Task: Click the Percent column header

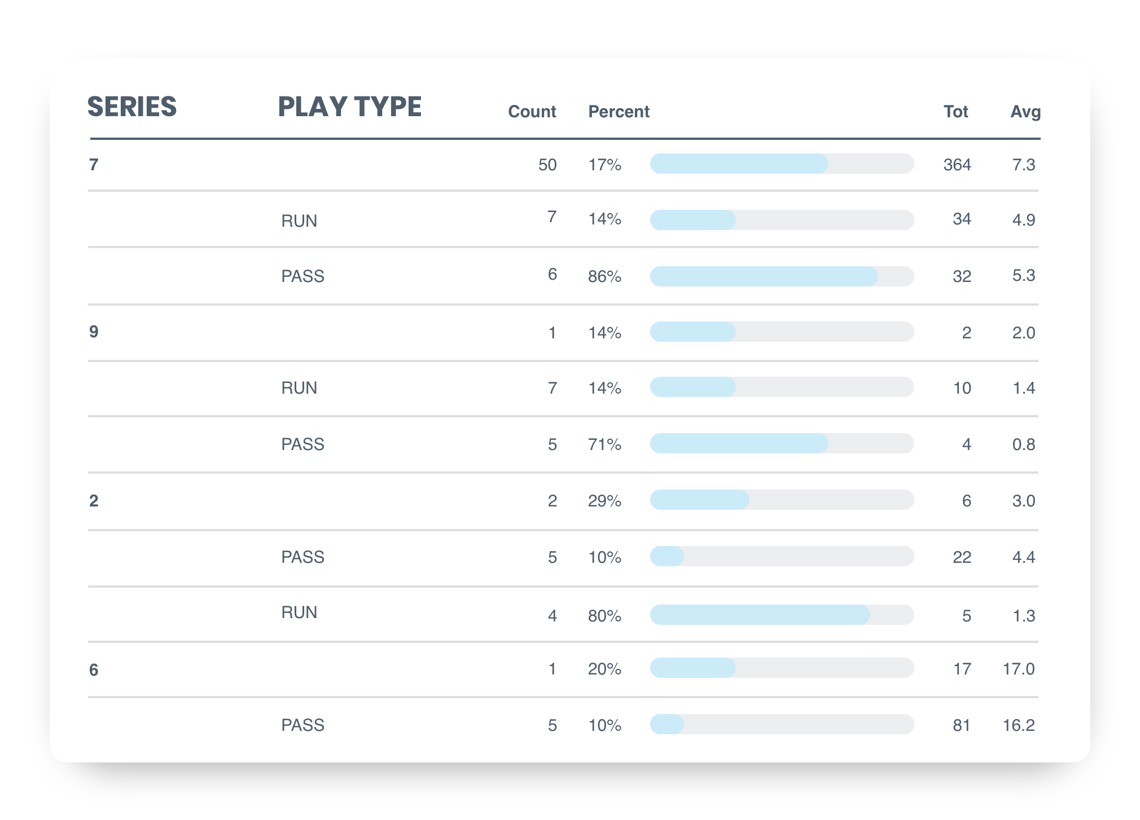Action: [619, 112]
